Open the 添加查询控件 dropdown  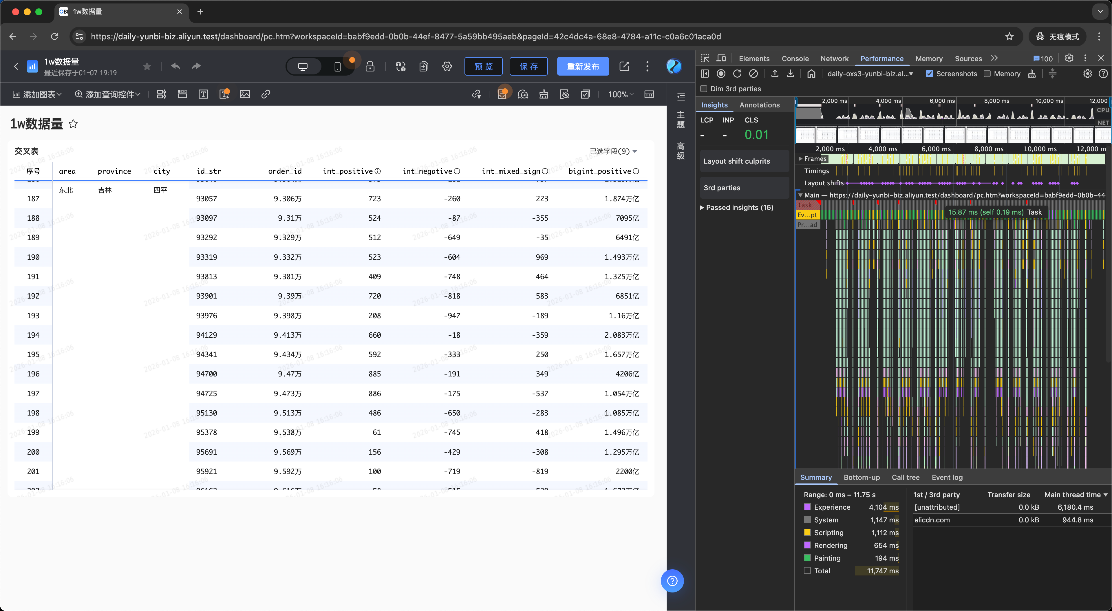pos(107,94)
